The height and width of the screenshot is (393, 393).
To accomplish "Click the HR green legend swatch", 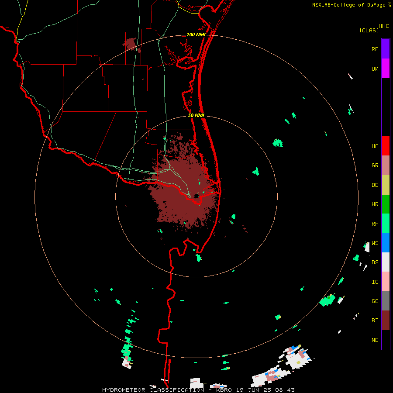I will [x=386, y=204].
